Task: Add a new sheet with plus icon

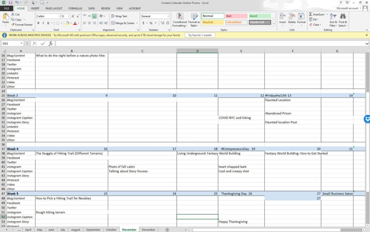Action: pyautogui.click(x=167, y=230)
